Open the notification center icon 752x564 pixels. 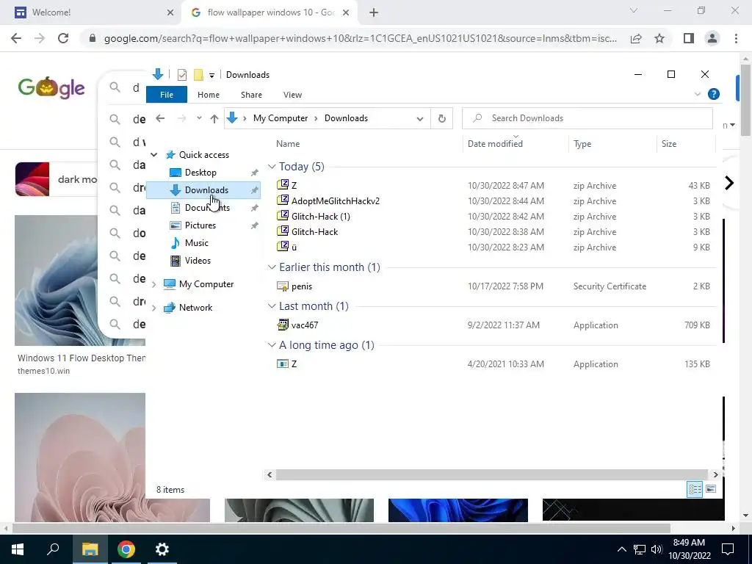(x=728, y=549)
